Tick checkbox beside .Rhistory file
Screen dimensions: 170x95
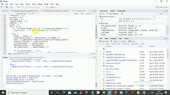point(100,52)
